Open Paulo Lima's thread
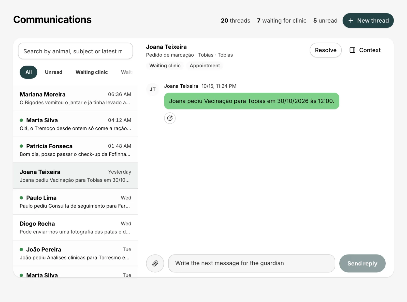 pos(76,202)
